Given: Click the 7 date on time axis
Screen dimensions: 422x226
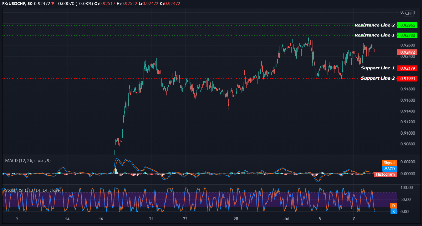Looking at the screenshot, I should click(353, 219).
